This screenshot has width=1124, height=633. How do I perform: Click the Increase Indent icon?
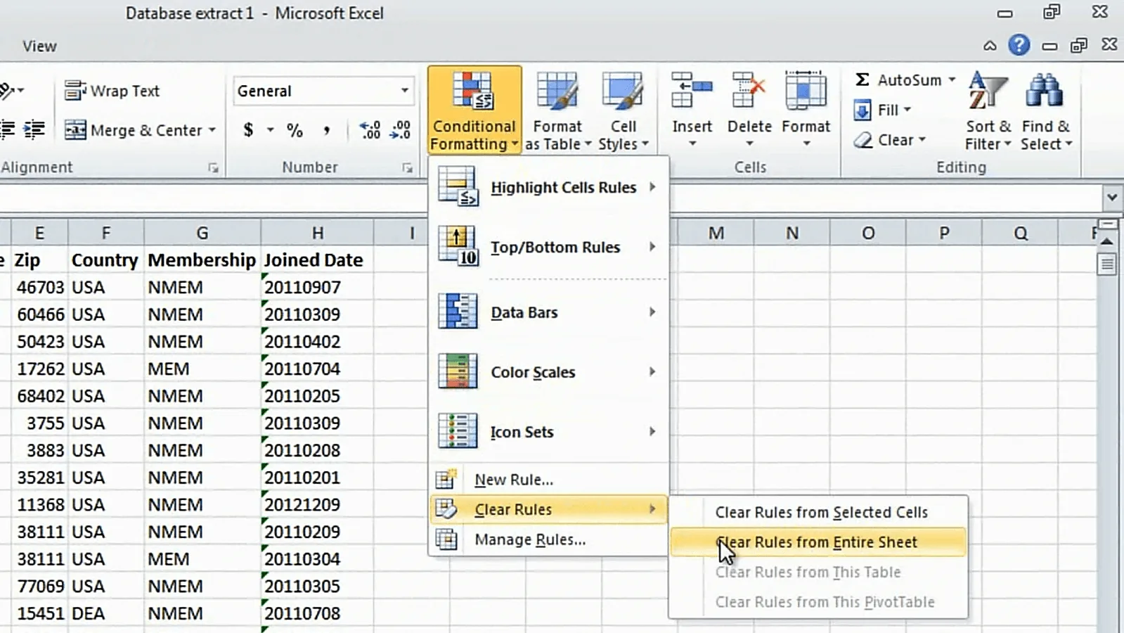pyautogui.click(x=34, y=130)
